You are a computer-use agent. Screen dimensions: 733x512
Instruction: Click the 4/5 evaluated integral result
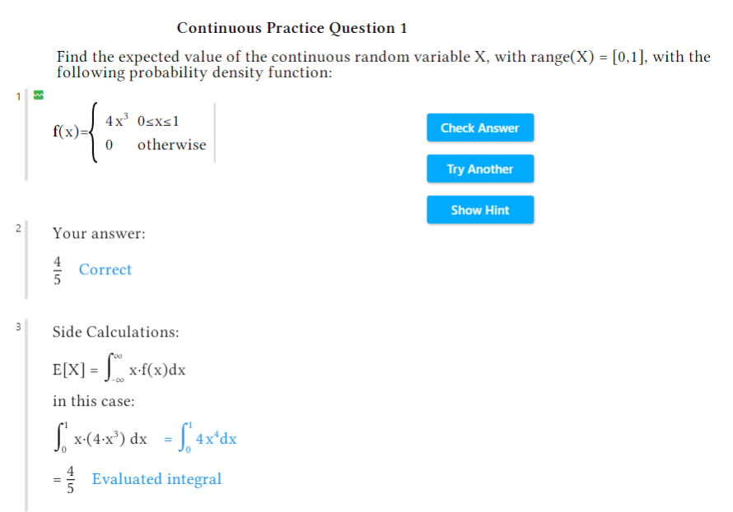point(70,480)
